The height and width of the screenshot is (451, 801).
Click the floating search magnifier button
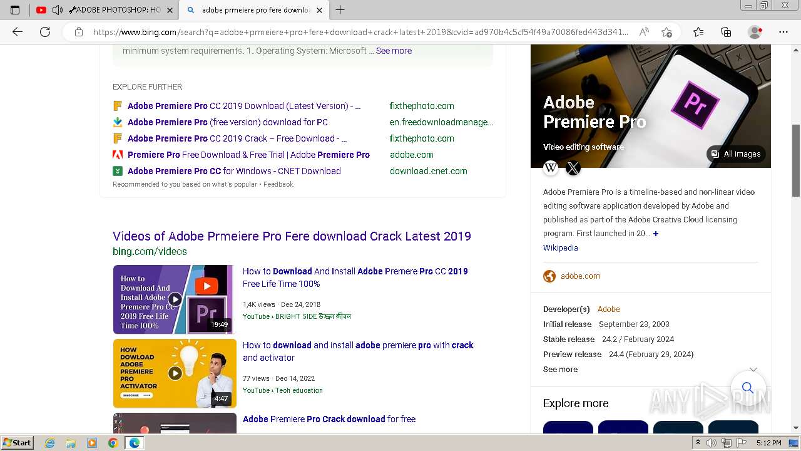748,388
